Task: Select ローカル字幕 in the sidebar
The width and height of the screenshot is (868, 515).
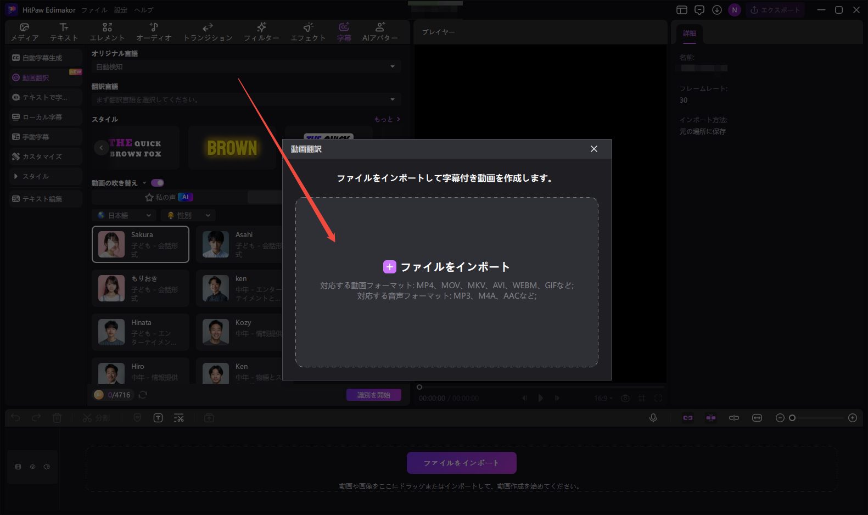Action: click(46, 117)
